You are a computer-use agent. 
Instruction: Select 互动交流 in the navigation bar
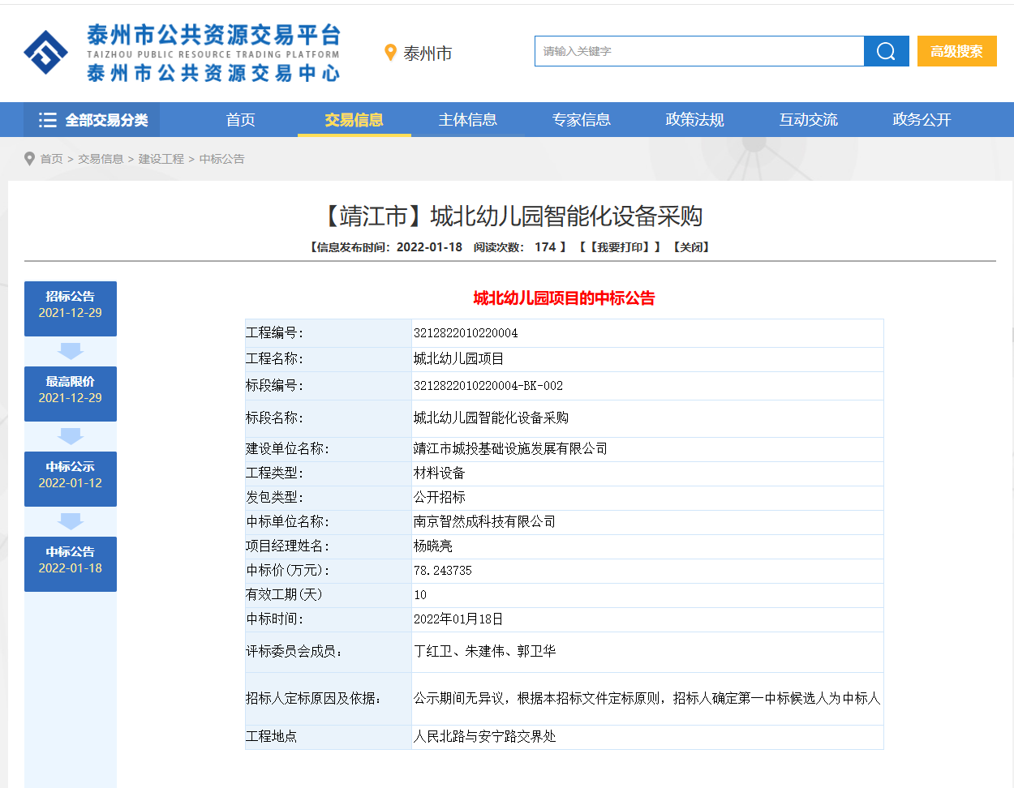[x=807, y=119]
